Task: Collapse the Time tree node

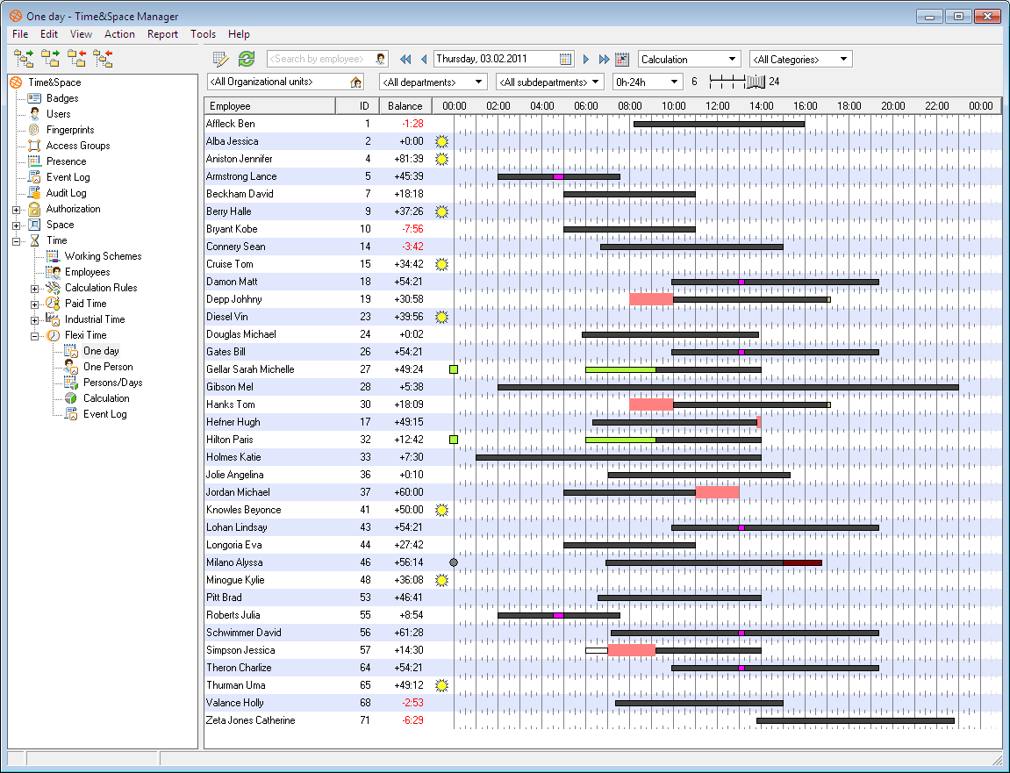Action: click(16, 241)
